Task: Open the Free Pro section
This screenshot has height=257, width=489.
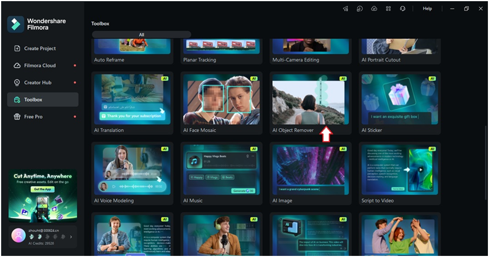Action: point(43,117)
